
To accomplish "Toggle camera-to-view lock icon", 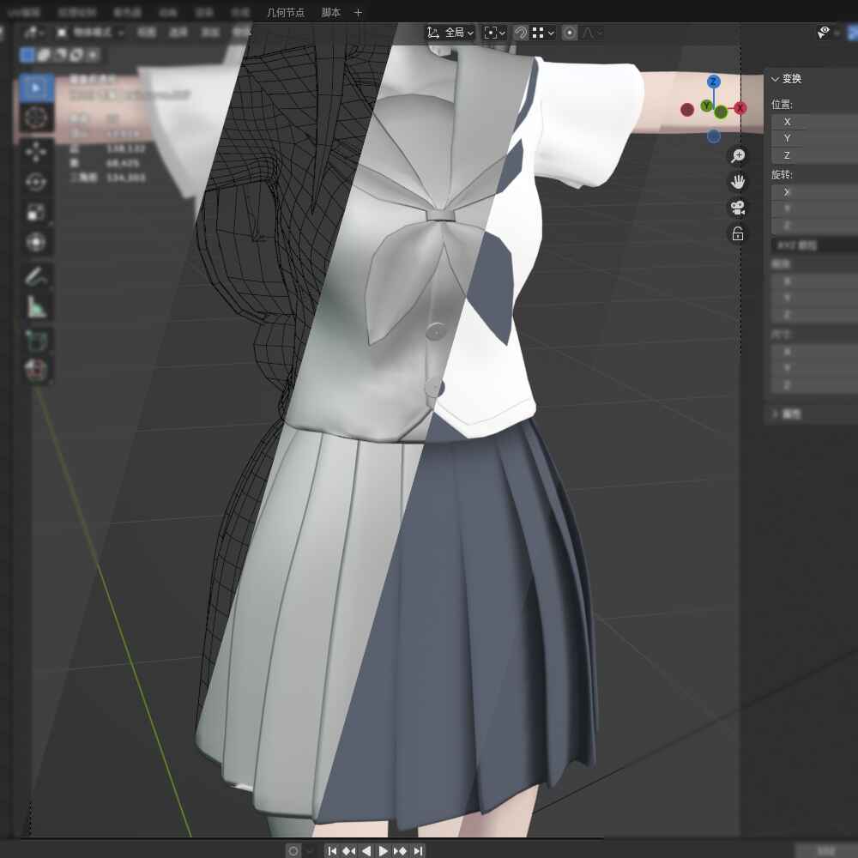I will 737,233.
